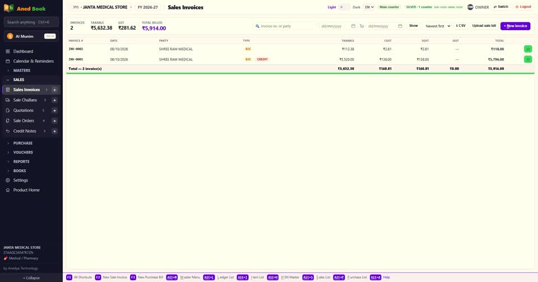Image resolution: width=538 pixels, height=282 pixels.
Task: Select Sales Invoices menu item
Action: 26,90
